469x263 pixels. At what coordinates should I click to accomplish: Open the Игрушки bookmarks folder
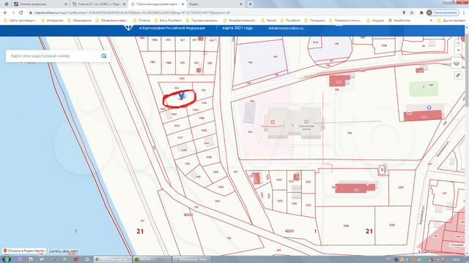tap(375, 20)
